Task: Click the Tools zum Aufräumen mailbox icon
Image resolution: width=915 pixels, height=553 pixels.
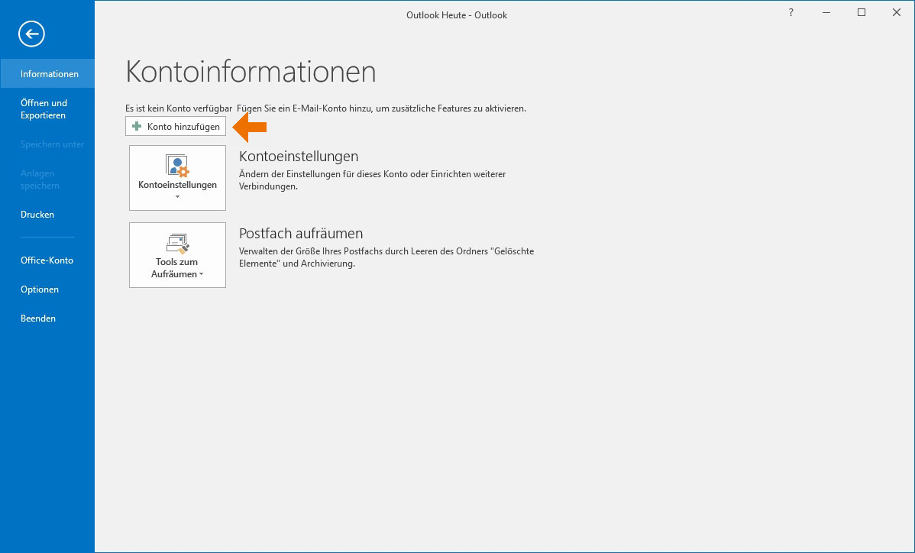Action: [x=177, y=244]
